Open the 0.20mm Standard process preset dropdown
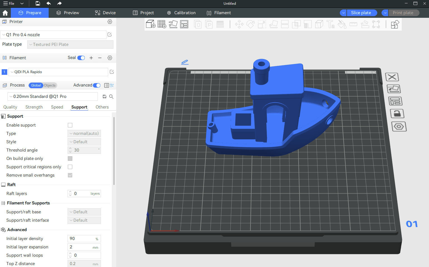This screenshot has width=429, height=267. (x=53, y=97)
